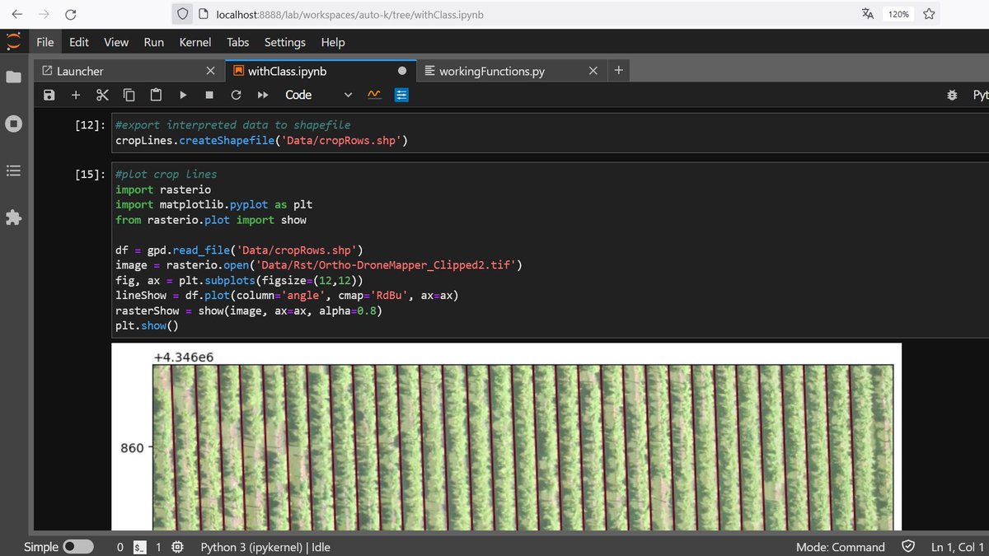This screenshot has width=989, height=556.
Task: Restart kernel and run all cells
Action: [x=263, y=95]
